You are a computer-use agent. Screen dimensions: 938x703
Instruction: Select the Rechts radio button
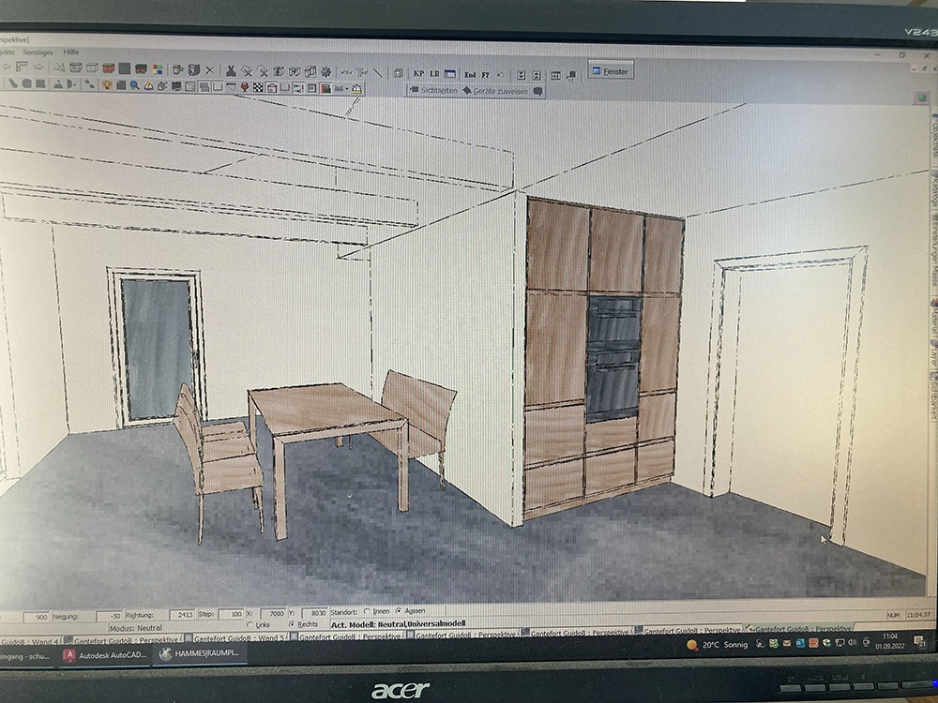(291, 624)
